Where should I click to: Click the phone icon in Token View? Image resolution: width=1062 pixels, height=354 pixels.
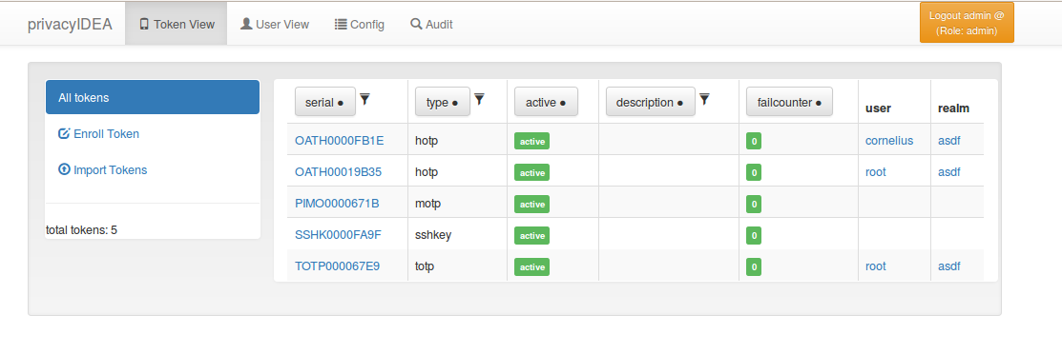pyautogui.click(x=143, y=25)
